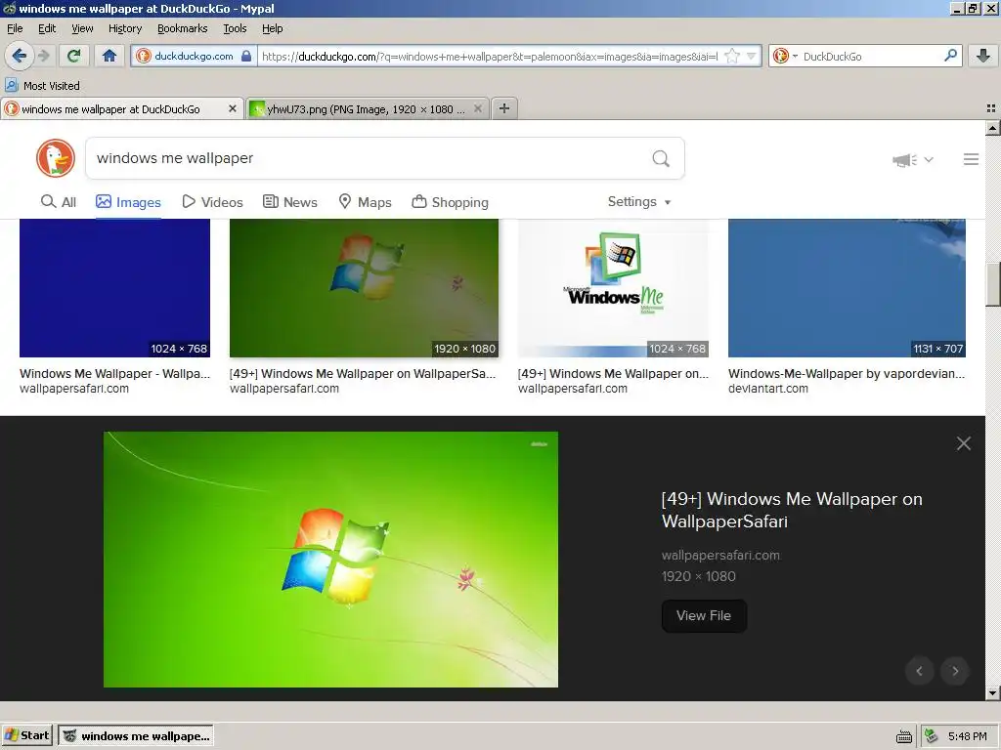Open the large green wallpaper preview image

(330, 560)
